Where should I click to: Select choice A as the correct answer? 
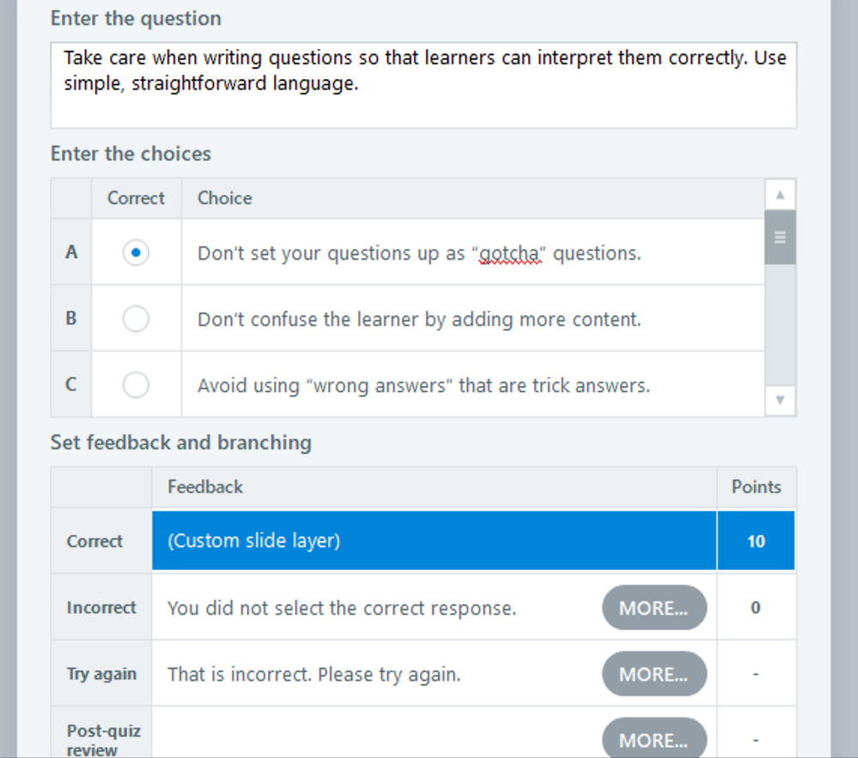[136, 254]
